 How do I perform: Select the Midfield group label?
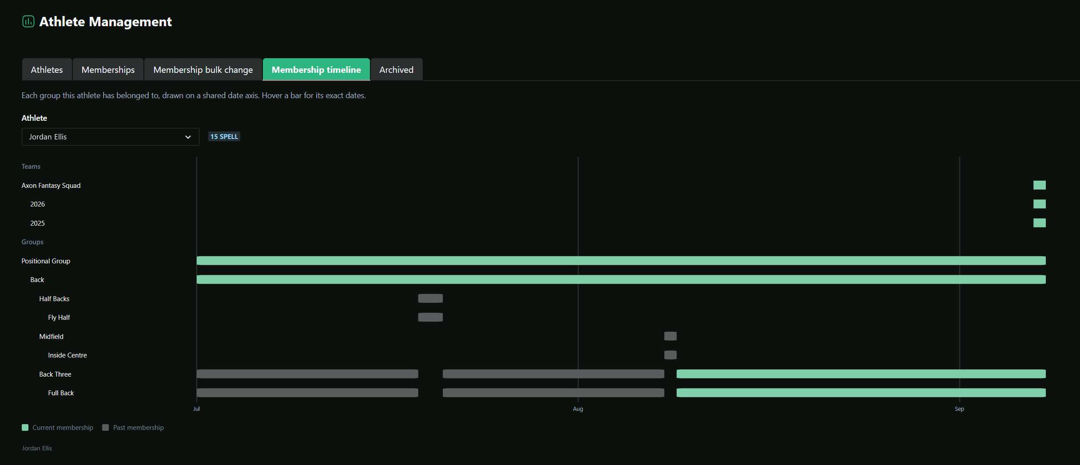[x=52, y=337]
